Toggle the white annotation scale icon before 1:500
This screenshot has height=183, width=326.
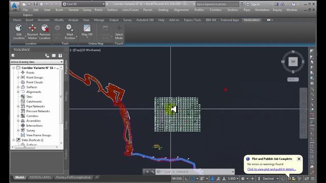pyautogui.click(x=224, y=178)
